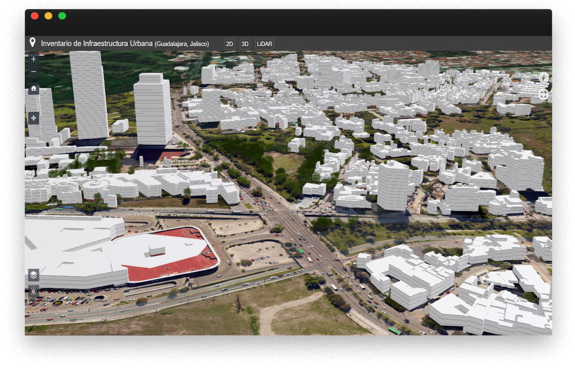Image resolution: width=575 pixels, height=371 pixels.
Task: Open the layers list panel
Action: pos(34,275)
